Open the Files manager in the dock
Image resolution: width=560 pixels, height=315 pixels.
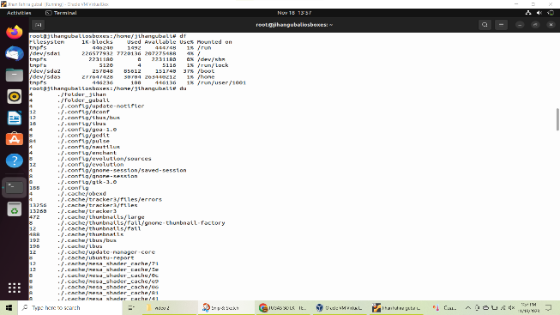point(15,75)
